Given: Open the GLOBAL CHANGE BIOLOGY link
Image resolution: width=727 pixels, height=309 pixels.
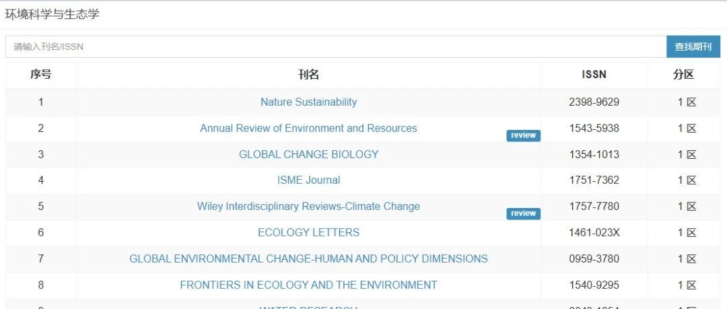Looking at the screenshot, I should click(x=308, y=155).
